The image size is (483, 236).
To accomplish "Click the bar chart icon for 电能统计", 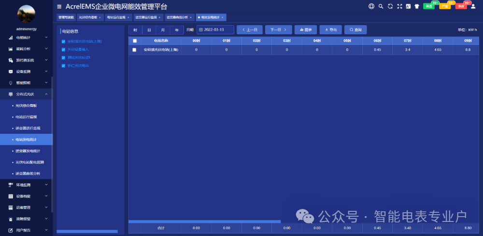I will (11, 38).
